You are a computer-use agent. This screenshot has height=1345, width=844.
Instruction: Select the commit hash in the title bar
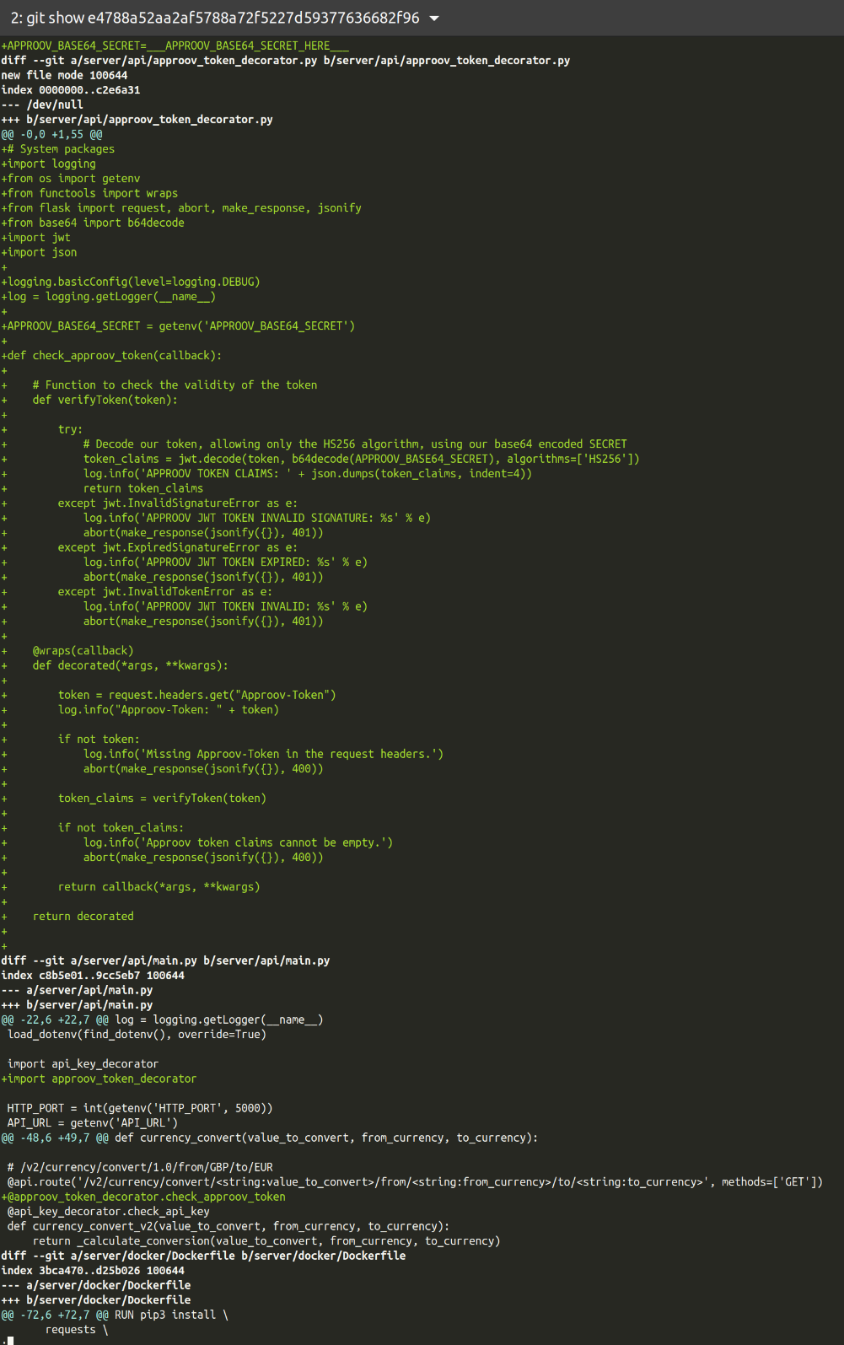(253, 17)
